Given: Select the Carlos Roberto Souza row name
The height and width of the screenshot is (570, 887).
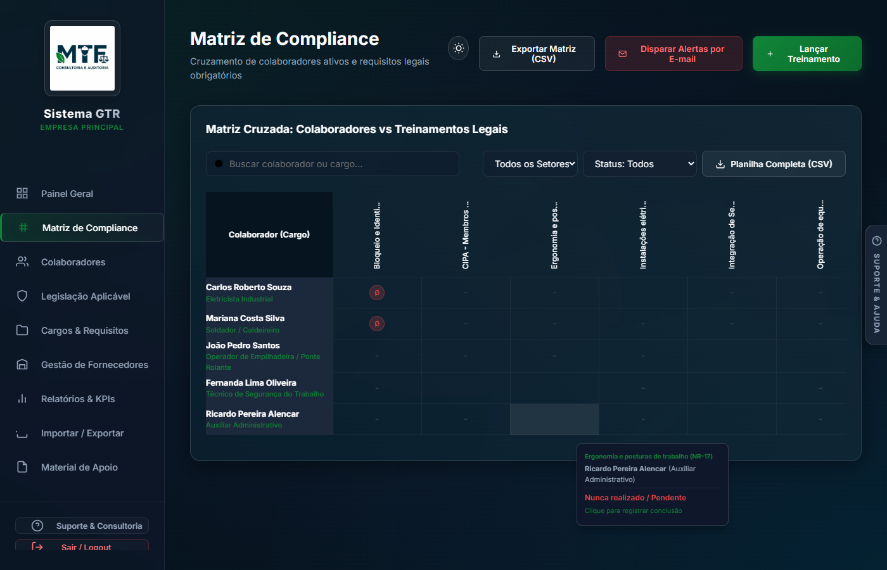Looking at the screenshot, I should pos(248,287).
